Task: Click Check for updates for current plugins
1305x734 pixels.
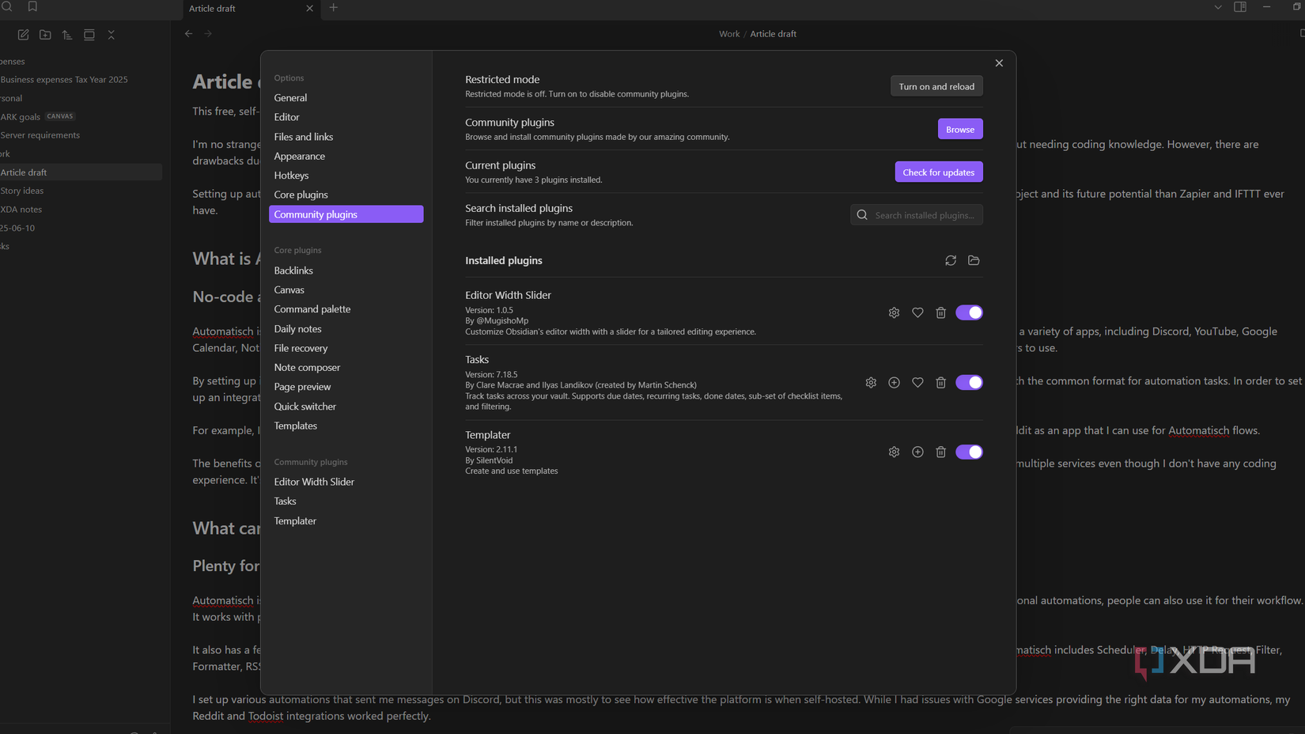Action: (x=939, y=172)
